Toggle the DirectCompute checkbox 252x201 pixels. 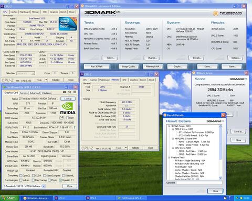(45, 175)
